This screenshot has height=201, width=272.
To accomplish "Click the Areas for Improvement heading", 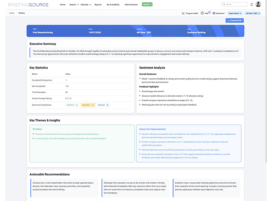I will 152,129.
